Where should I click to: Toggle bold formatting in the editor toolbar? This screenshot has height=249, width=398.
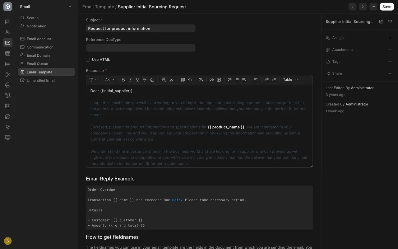pyautogui.click(x=123, y=80)
